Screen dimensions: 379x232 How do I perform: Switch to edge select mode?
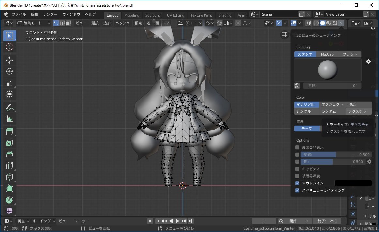(62, 23)
